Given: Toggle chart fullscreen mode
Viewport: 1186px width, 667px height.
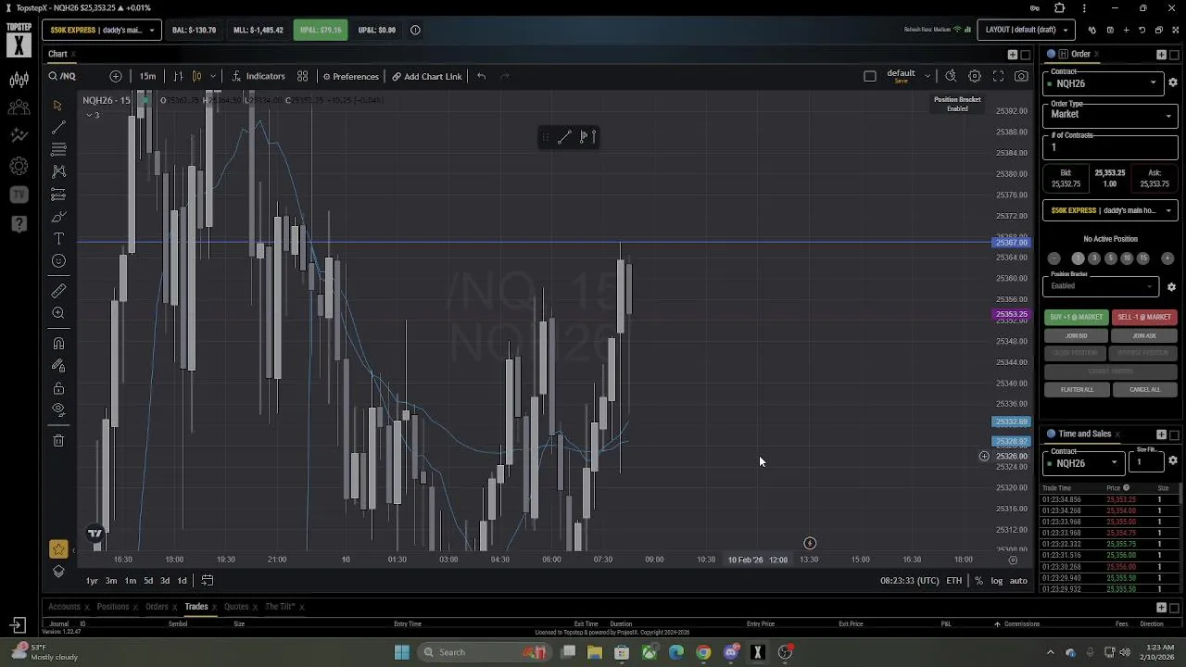Looking at the screenshot, I should tap(998, 76).
